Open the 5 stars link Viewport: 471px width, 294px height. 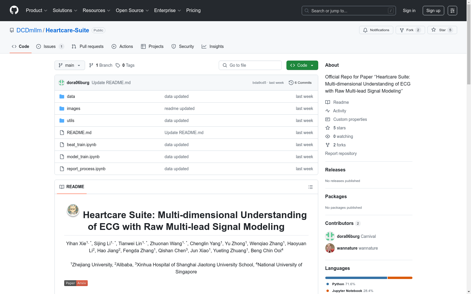(x=339, y=128)
